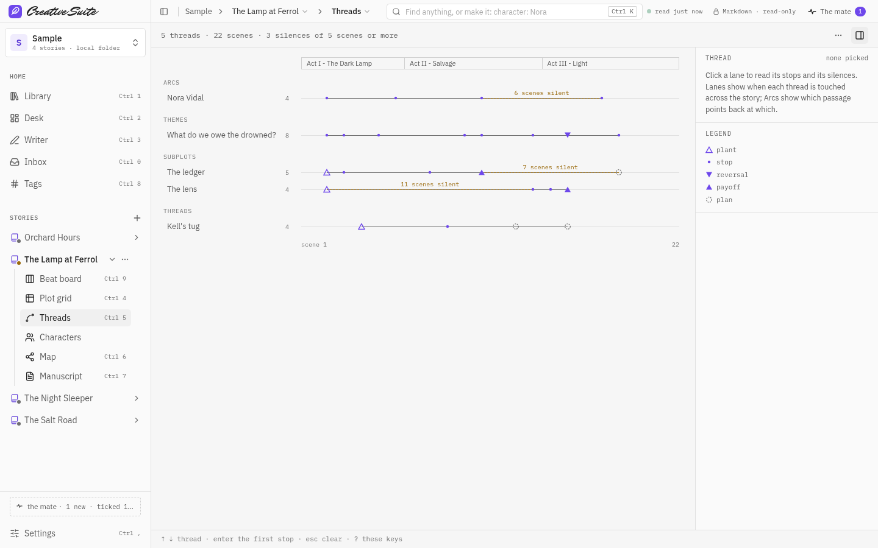This screenshot has width=878, height=548.
Task: Open the more options ellipsis in header
Action: coord(838,35)
